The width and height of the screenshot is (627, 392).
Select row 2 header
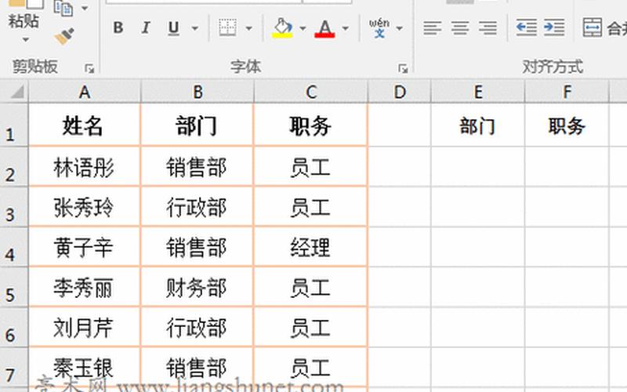(x=14, y=166)
